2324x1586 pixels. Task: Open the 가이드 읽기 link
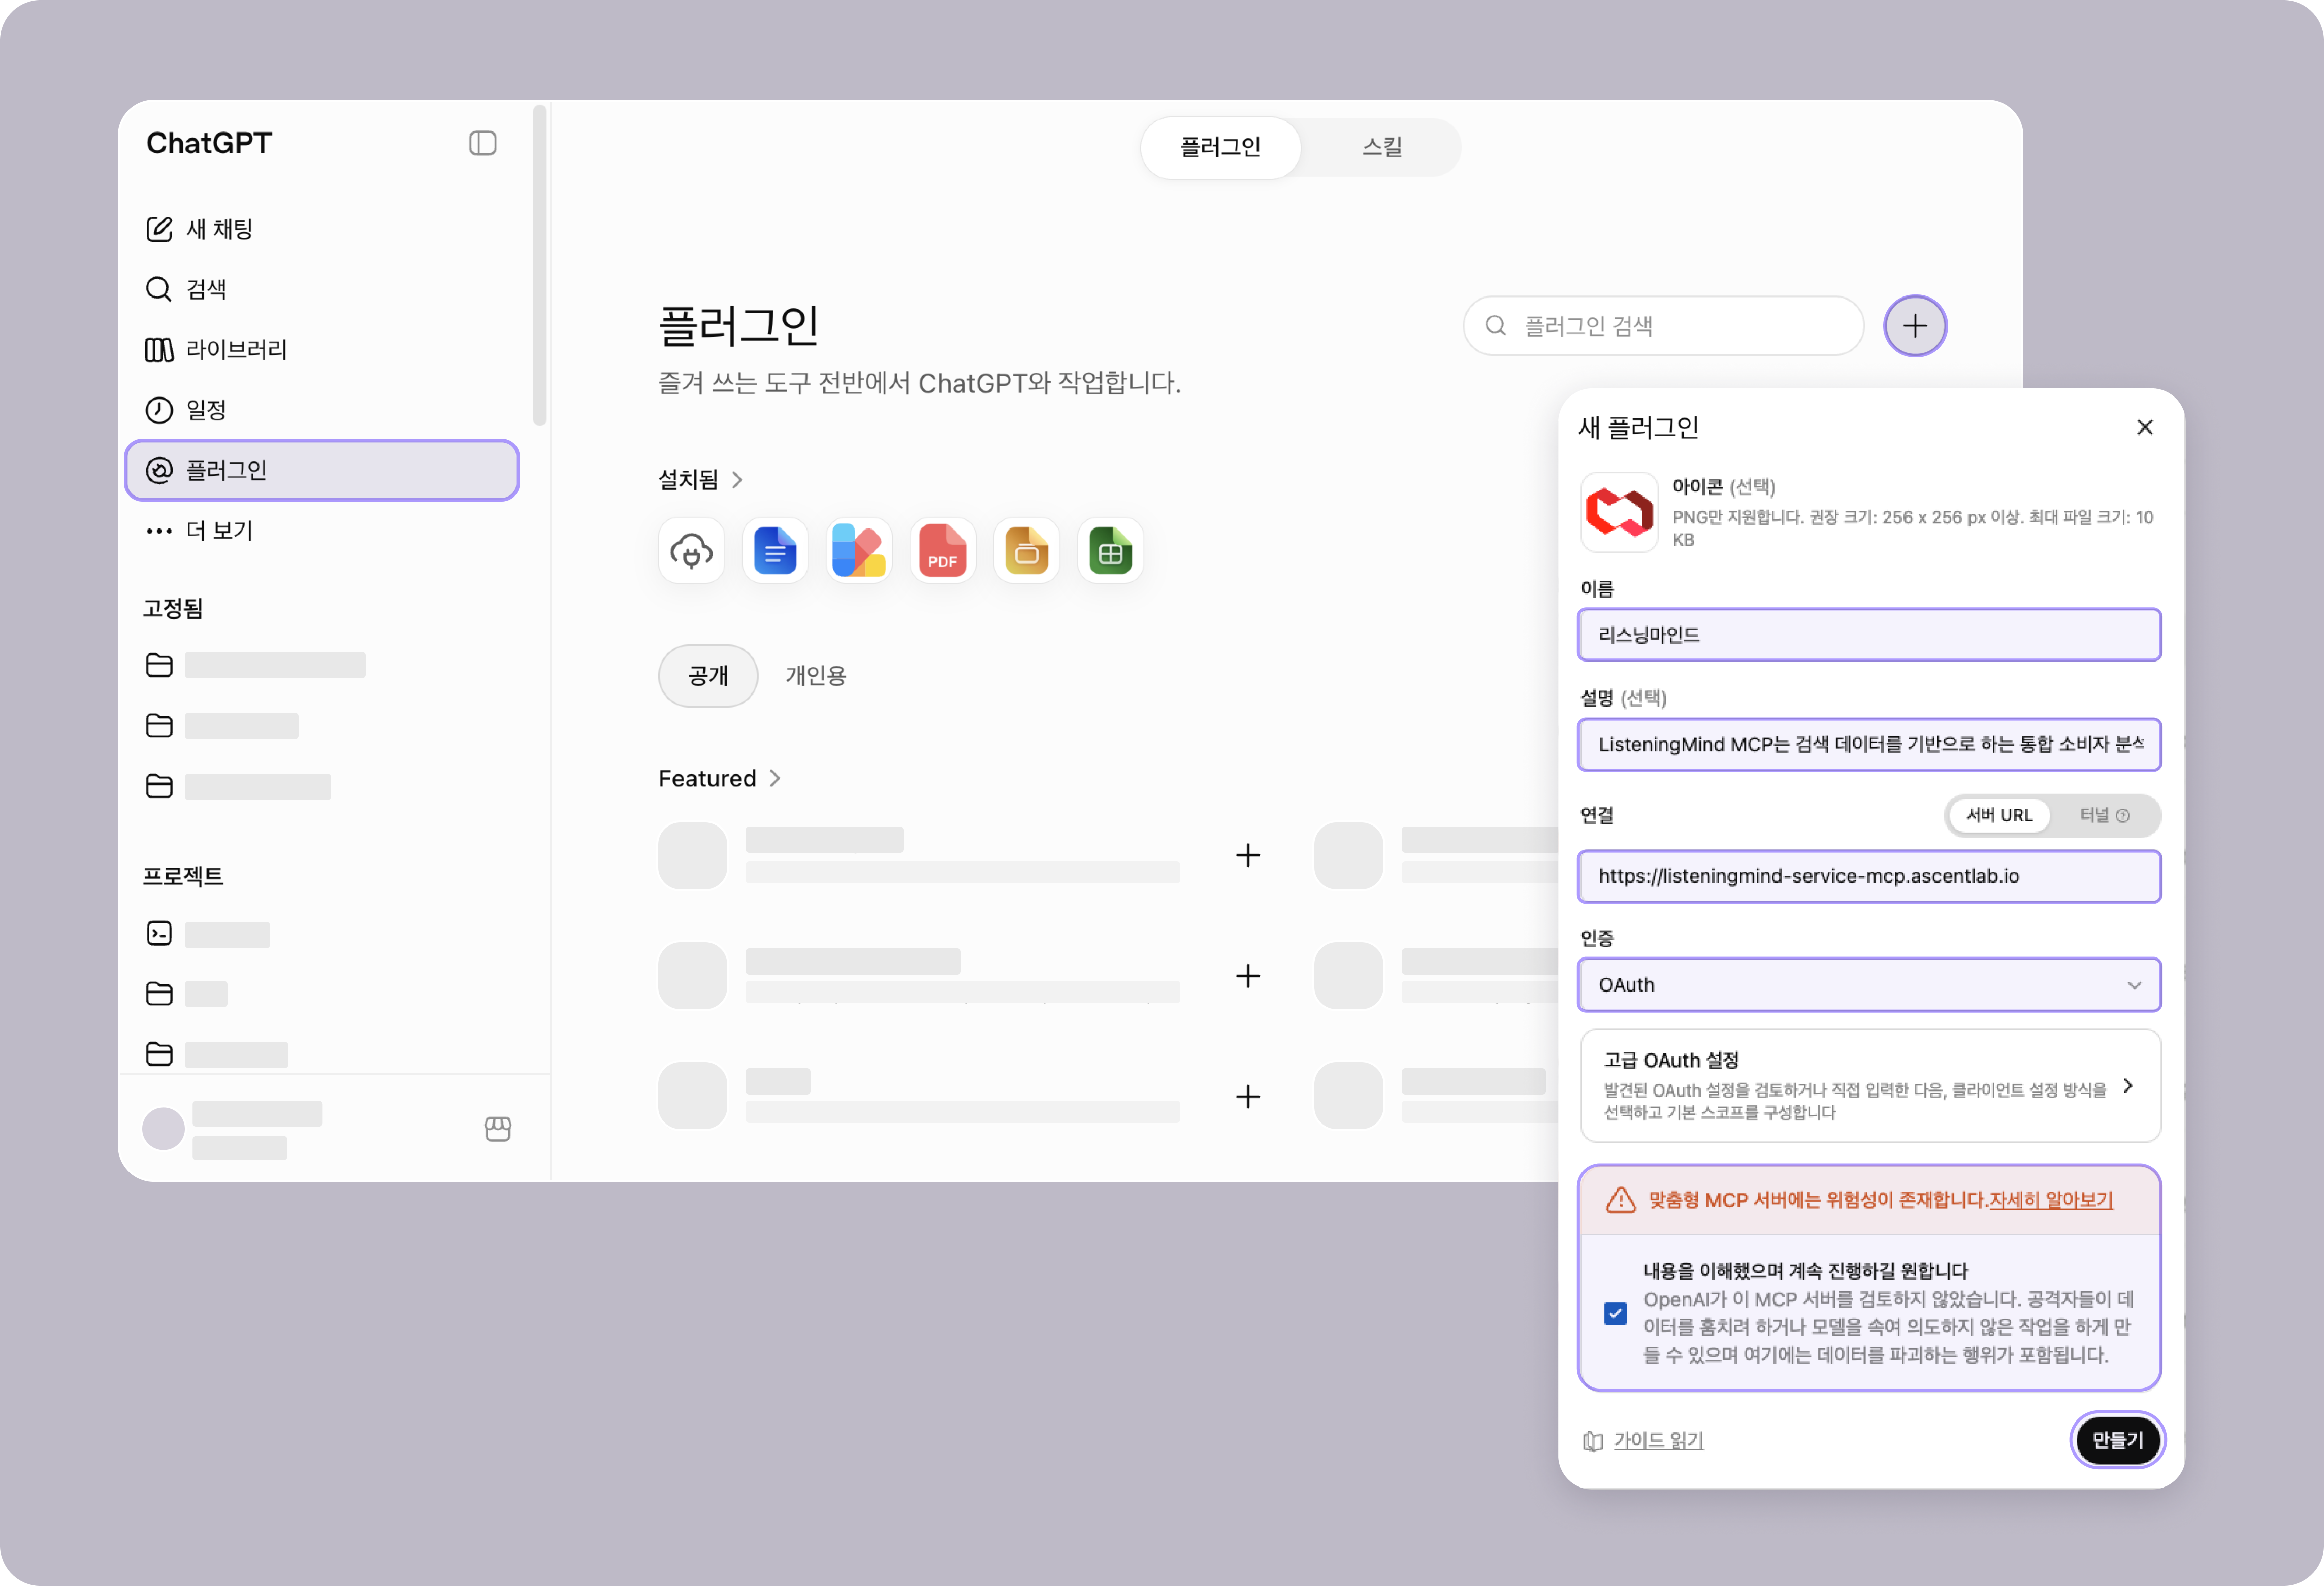1657,1440
